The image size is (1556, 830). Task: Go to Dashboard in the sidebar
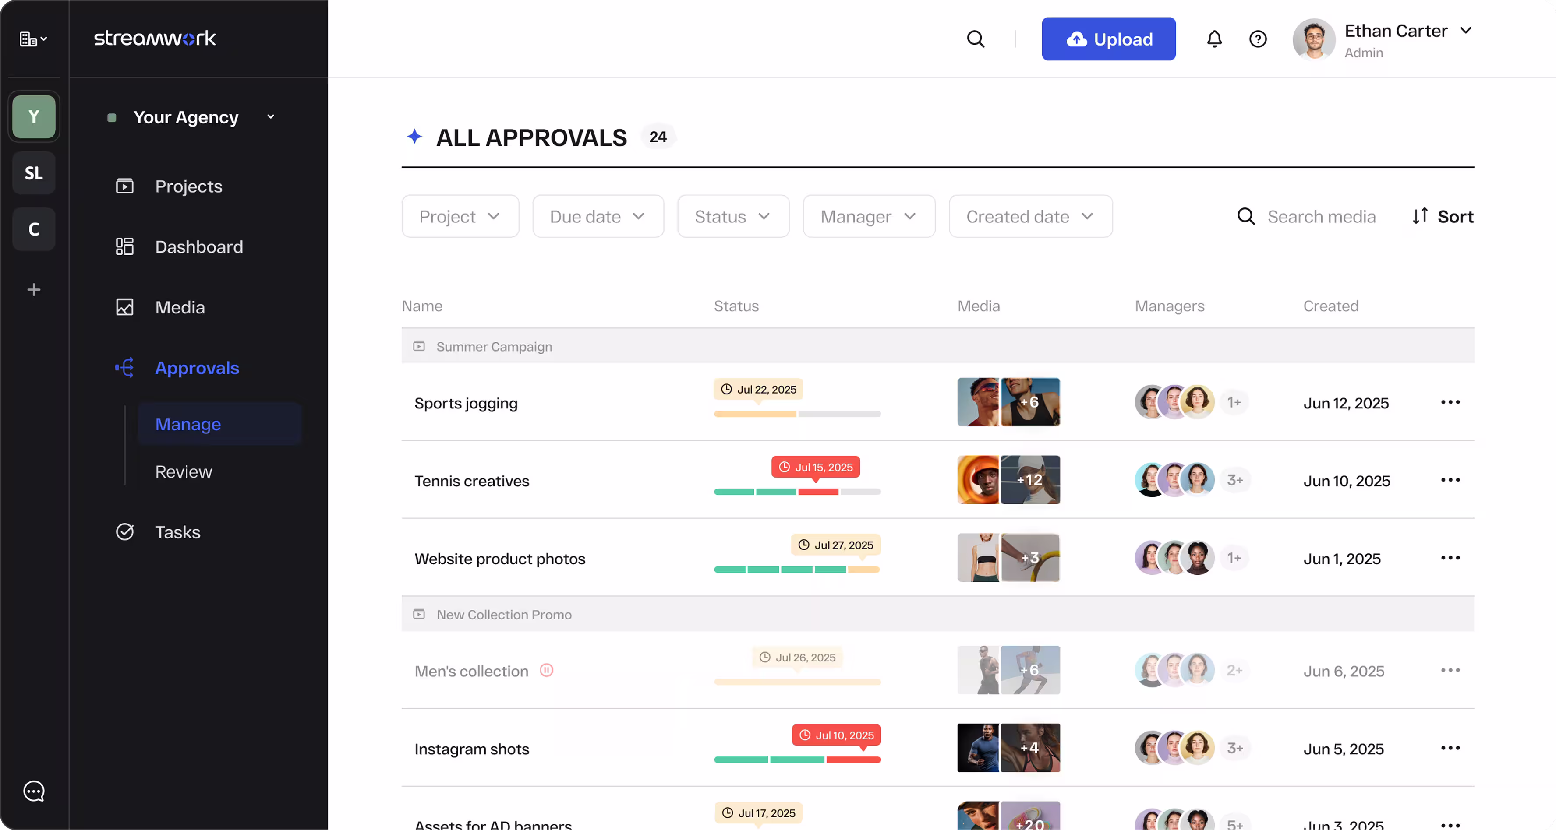pos(199,247)
